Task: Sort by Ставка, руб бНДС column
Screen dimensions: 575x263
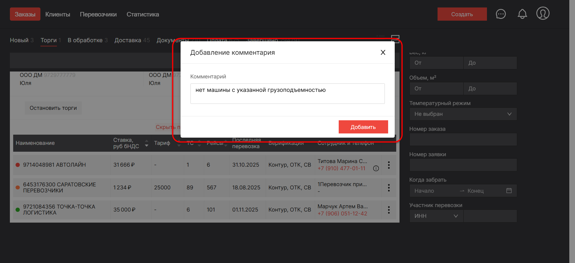Action: coord(146,143)
